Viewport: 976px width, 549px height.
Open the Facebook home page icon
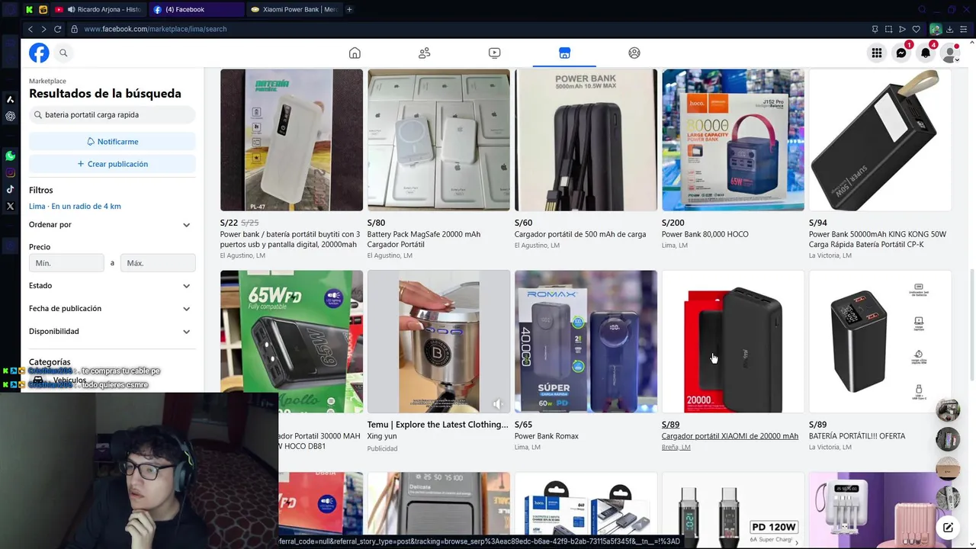355,53
